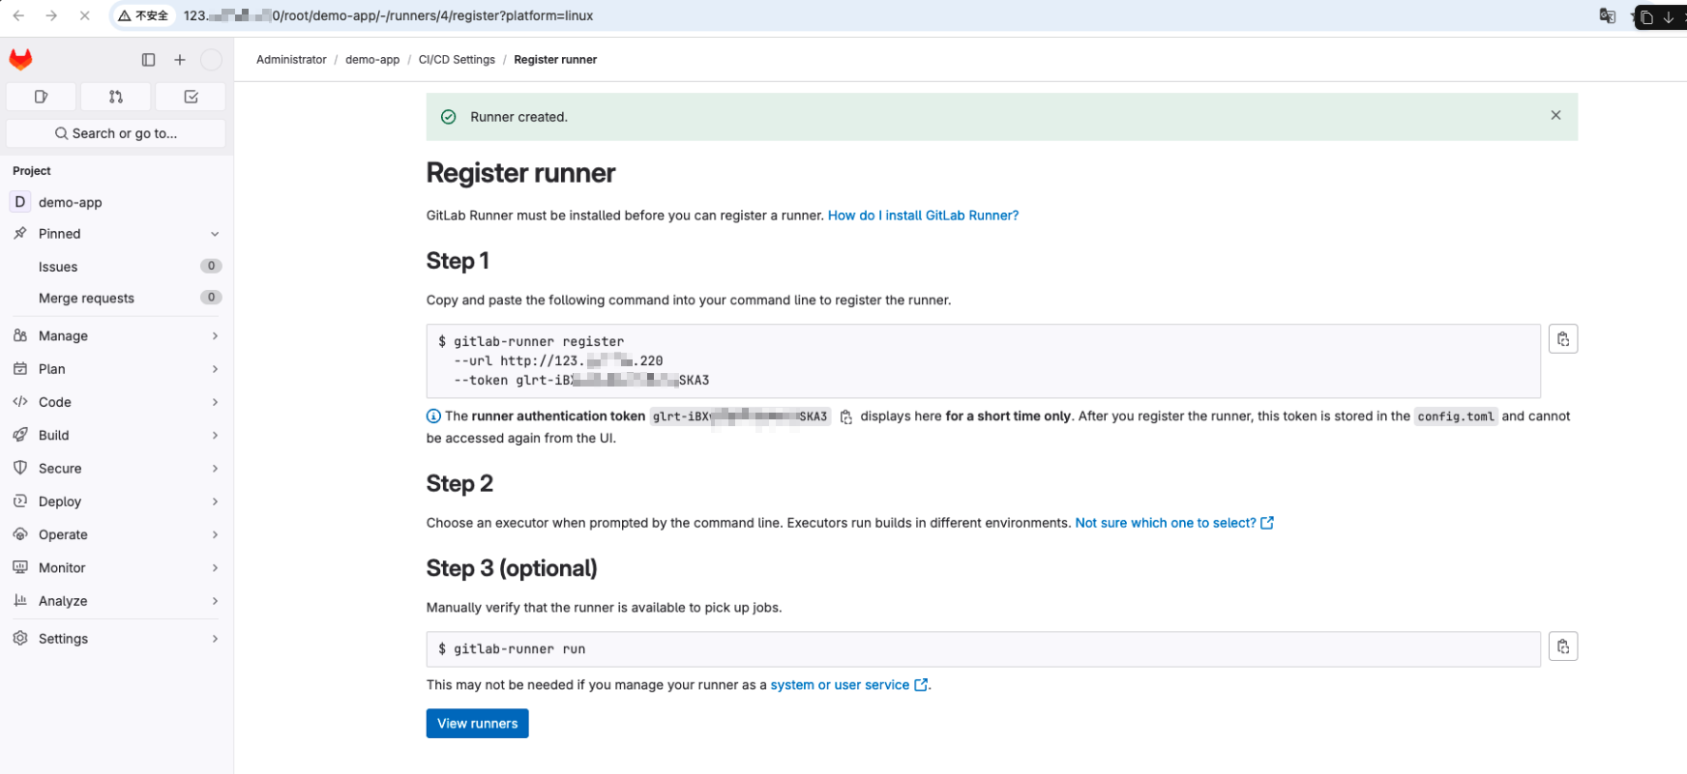The width and height of the screenshot is (1687, 774).
Task: Click the Search or go to field
Action: click(116, 133)
